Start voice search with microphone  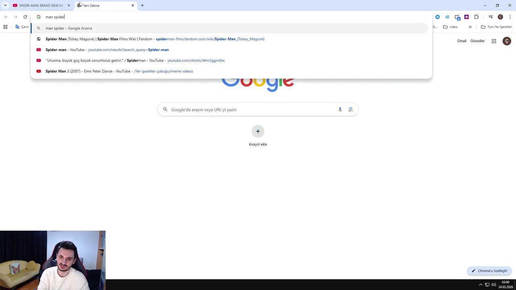click(340, 110)
